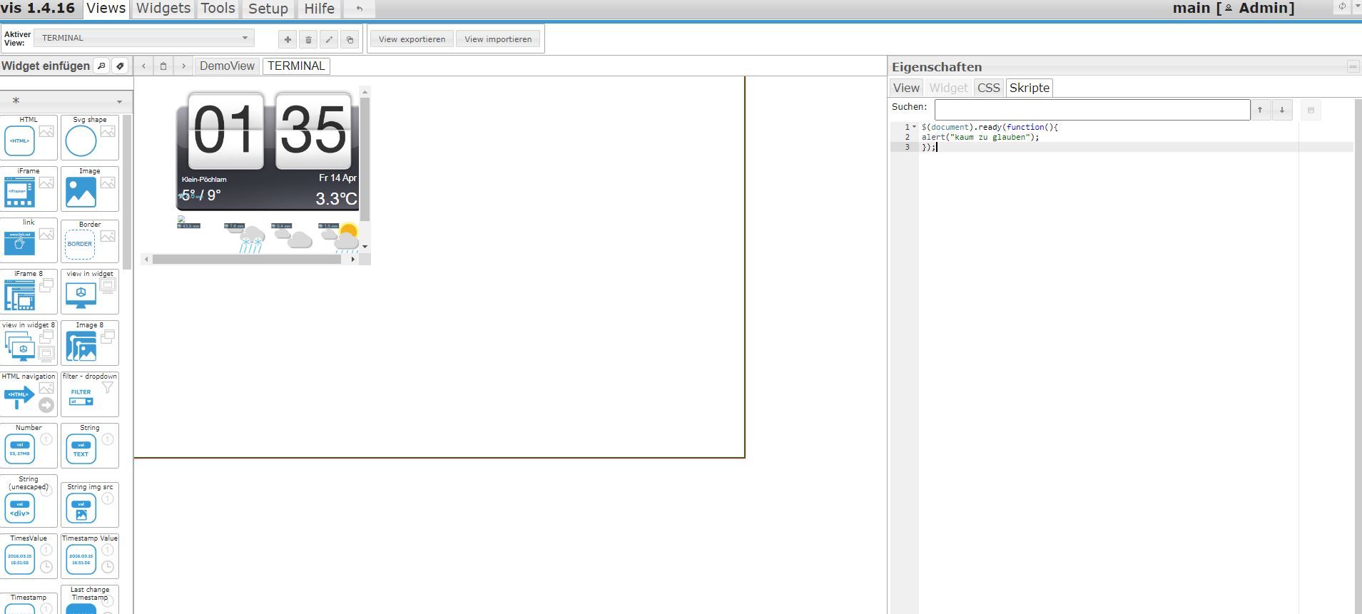Viewport: 1362px width, 614px height.
Task: Delete the active view with the trash icon
Action: click(308, 40)
